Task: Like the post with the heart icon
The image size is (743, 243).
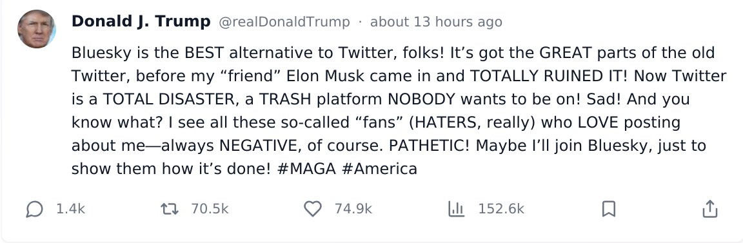Action: [313, 209]
